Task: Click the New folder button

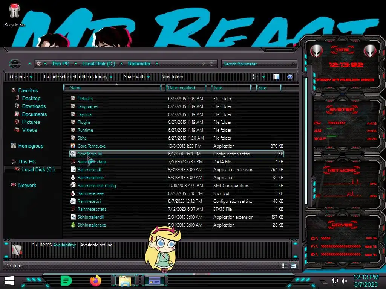Action: click(x=172, y=77)
